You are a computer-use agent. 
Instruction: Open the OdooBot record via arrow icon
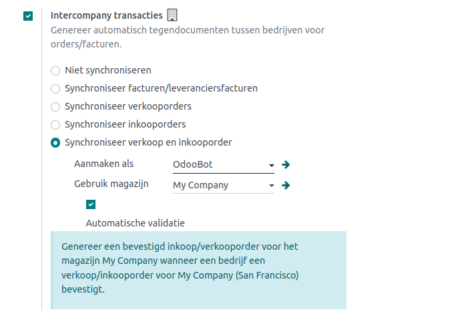click(x=286, y=164)
